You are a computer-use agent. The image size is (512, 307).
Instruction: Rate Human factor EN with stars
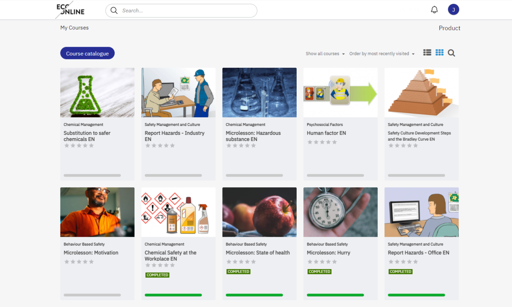pos(322,142)
